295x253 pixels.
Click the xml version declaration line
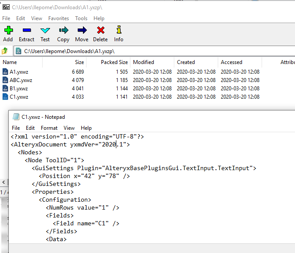[77, 136]
